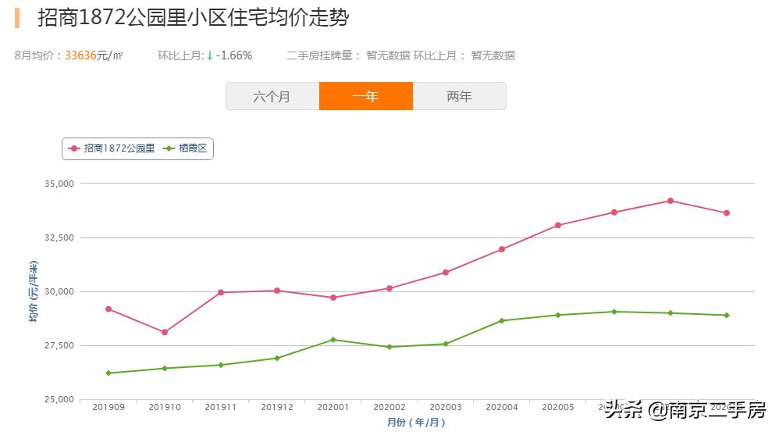Click the 招商1872公园里小区住宅均价走势 heading
Image resolution: width=779 pixels, height=432 pixels.
pos(194,17)
